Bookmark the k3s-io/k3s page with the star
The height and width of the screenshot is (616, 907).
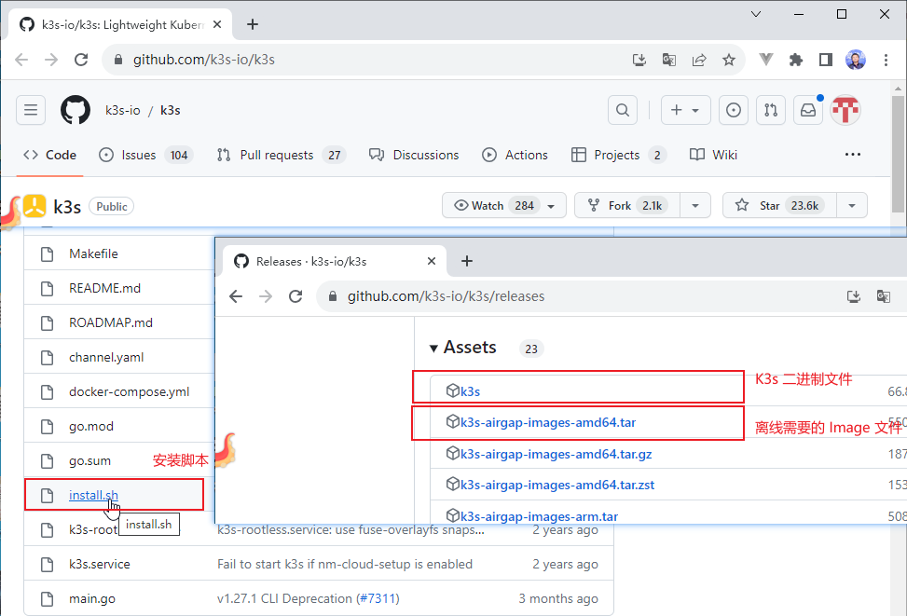click(x=729, y=60)
